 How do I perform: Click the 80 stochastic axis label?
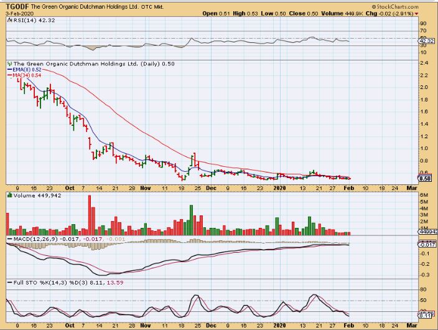coord(423,290)
